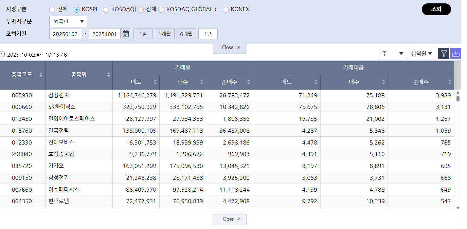Sort 거래량 매도 column using its sort arrows
Viewport: 467px width, 229px height.
[155, 82]
